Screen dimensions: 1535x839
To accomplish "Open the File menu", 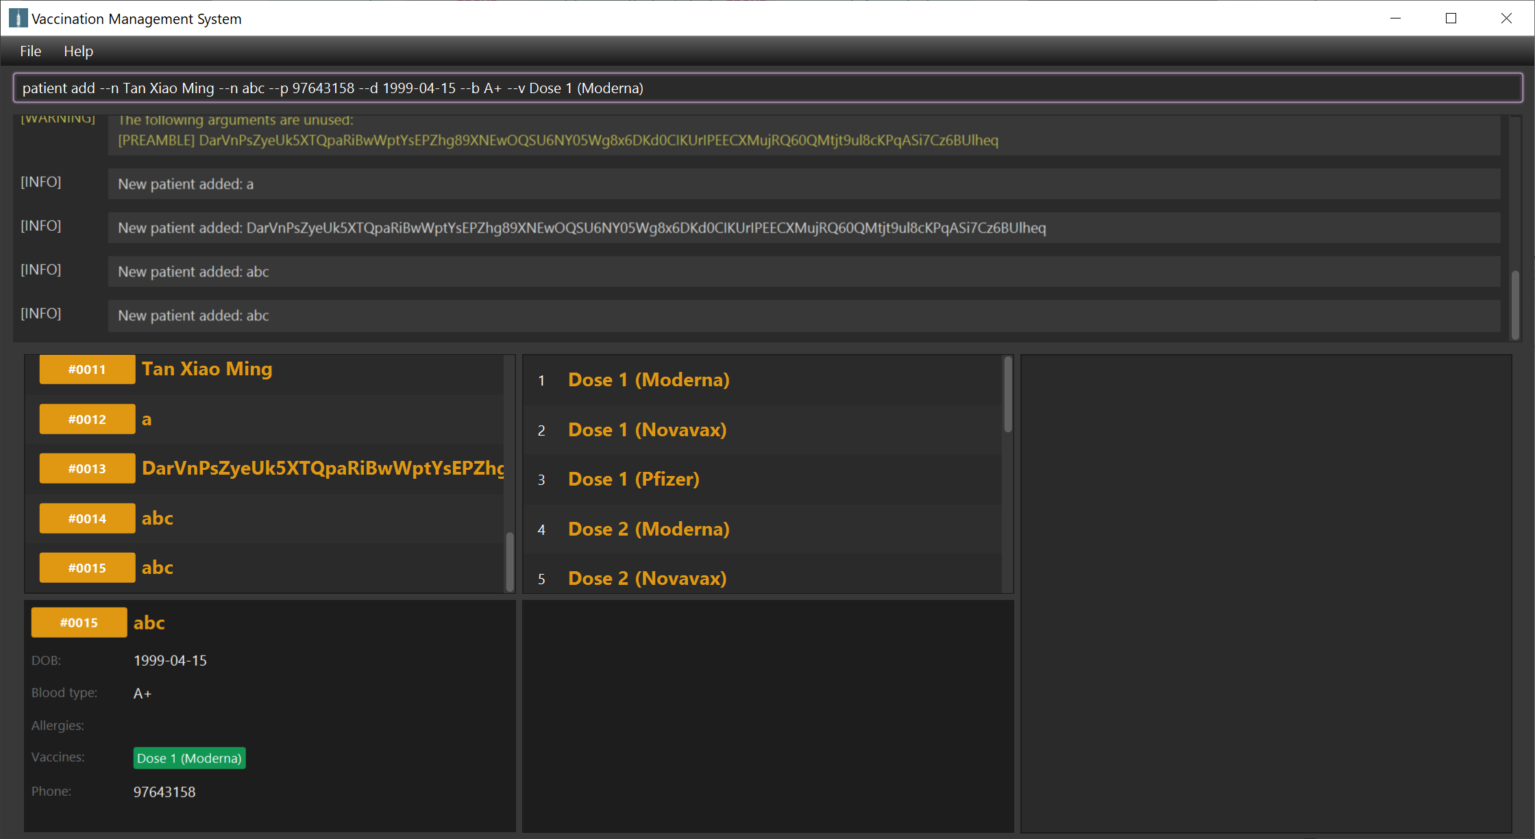I will (30, 51).
